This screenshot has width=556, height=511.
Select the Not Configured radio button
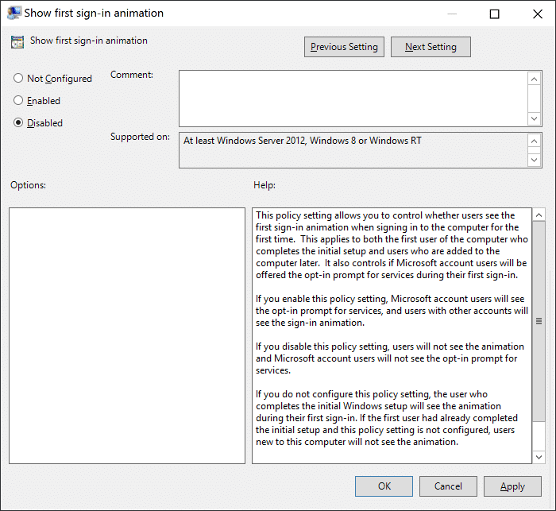(x=19, y=79)
